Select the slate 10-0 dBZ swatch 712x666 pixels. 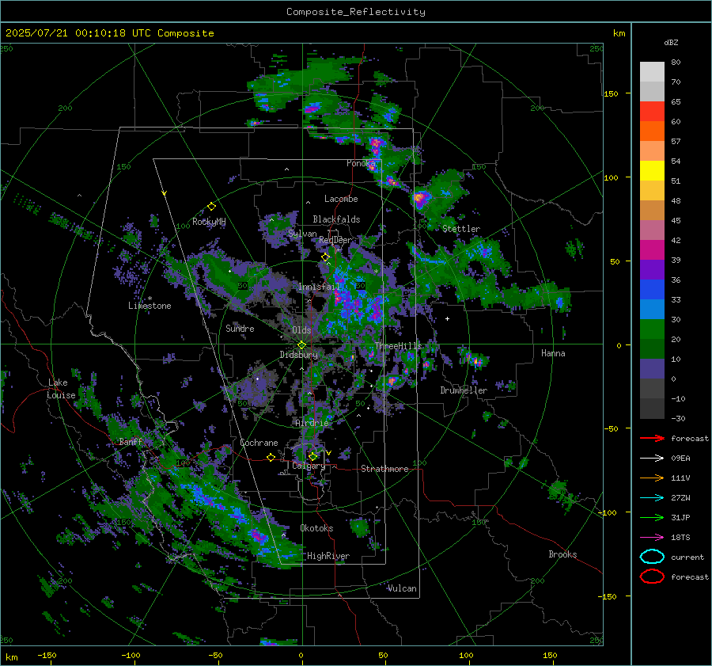[652, 369]
